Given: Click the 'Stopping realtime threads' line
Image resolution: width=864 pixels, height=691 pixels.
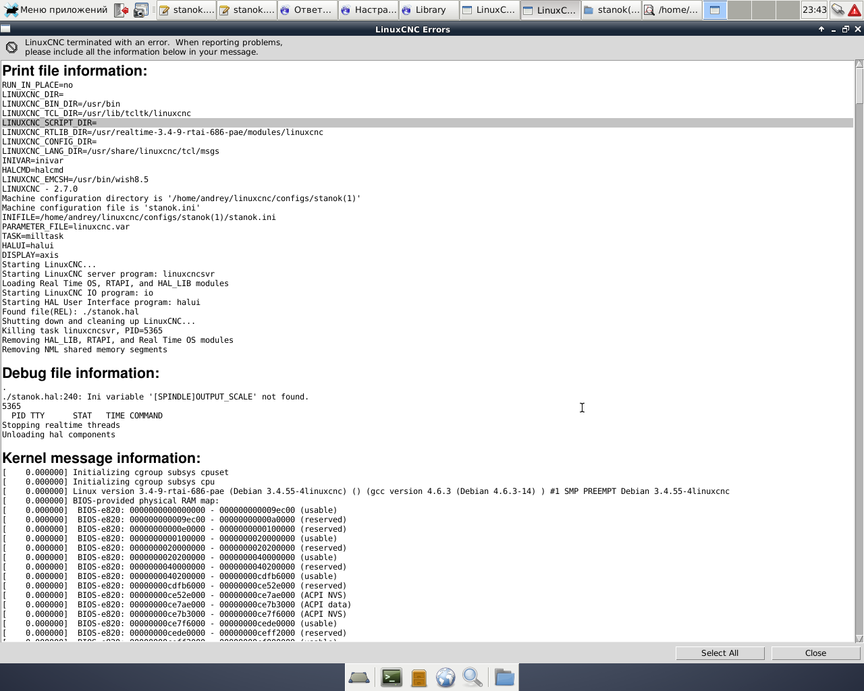Looking at the screenshot, I should click(x=61, y=425).
